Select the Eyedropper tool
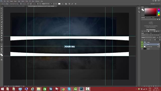This screenshot has height=91, width=161. tap(2, 20)
